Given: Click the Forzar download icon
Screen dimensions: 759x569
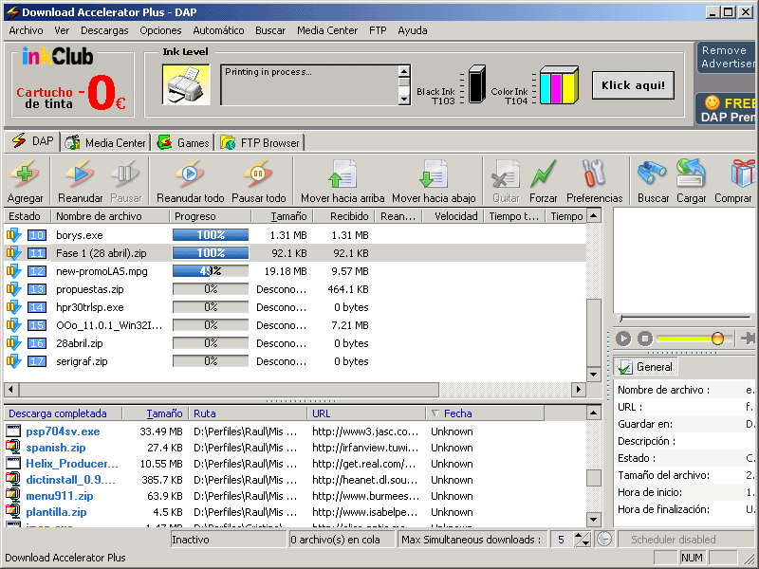Looking at the screenshot, I should 543,175.
